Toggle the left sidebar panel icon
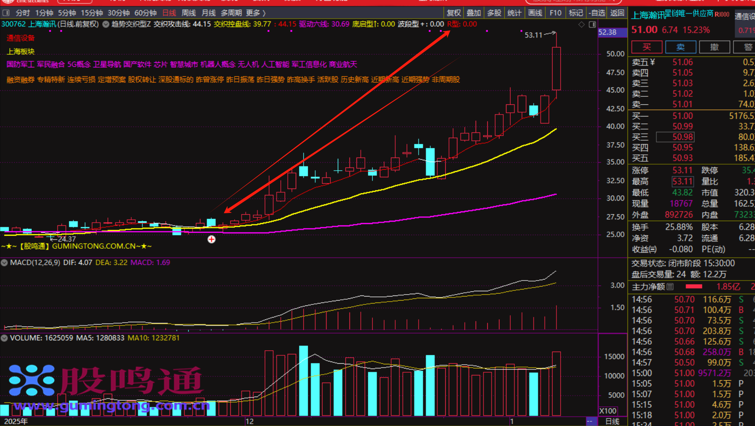755x426 pixels. point(6,13)
